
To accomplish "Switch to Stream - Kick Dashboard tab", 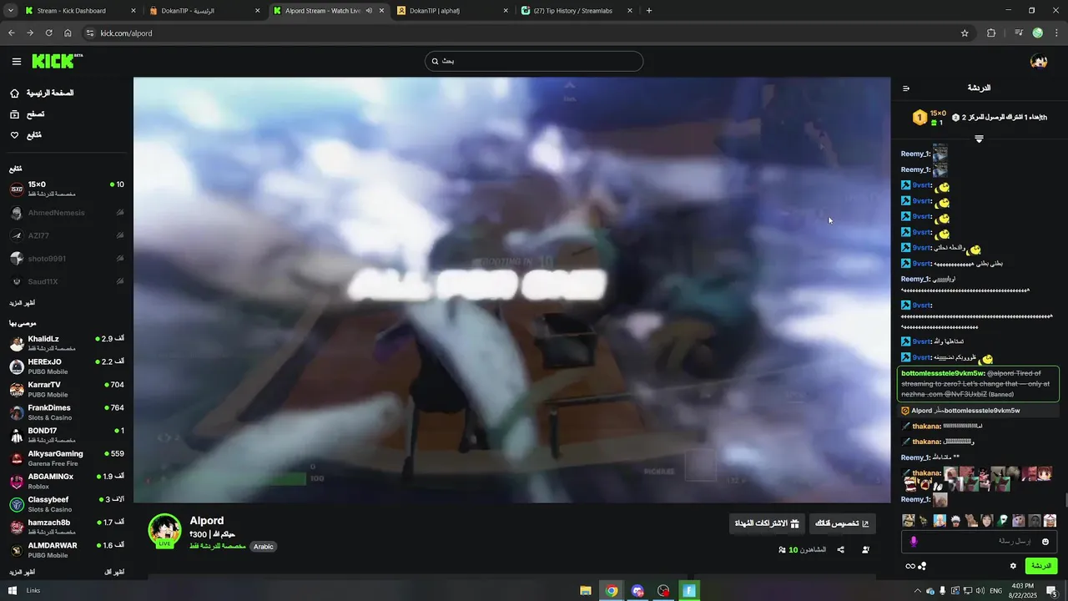I will click(80, 11).
